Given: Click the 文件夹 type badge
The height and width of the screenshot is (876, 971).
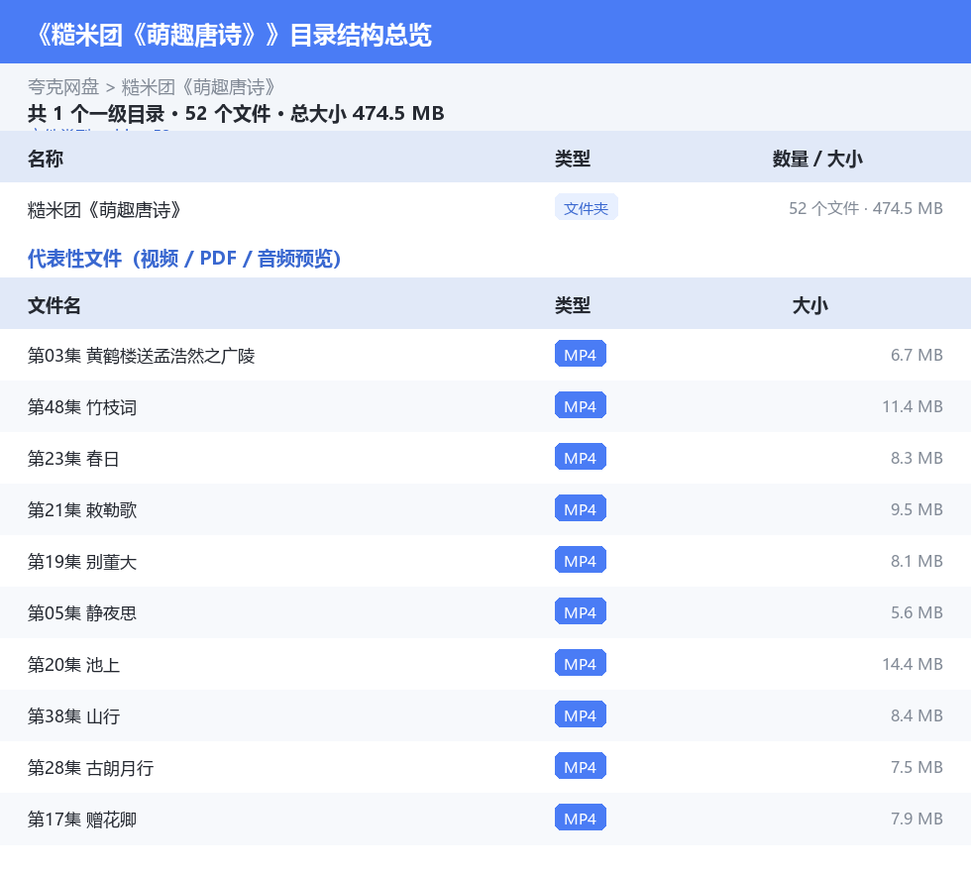Looking at the screenshot, I should tap(586, 208).
